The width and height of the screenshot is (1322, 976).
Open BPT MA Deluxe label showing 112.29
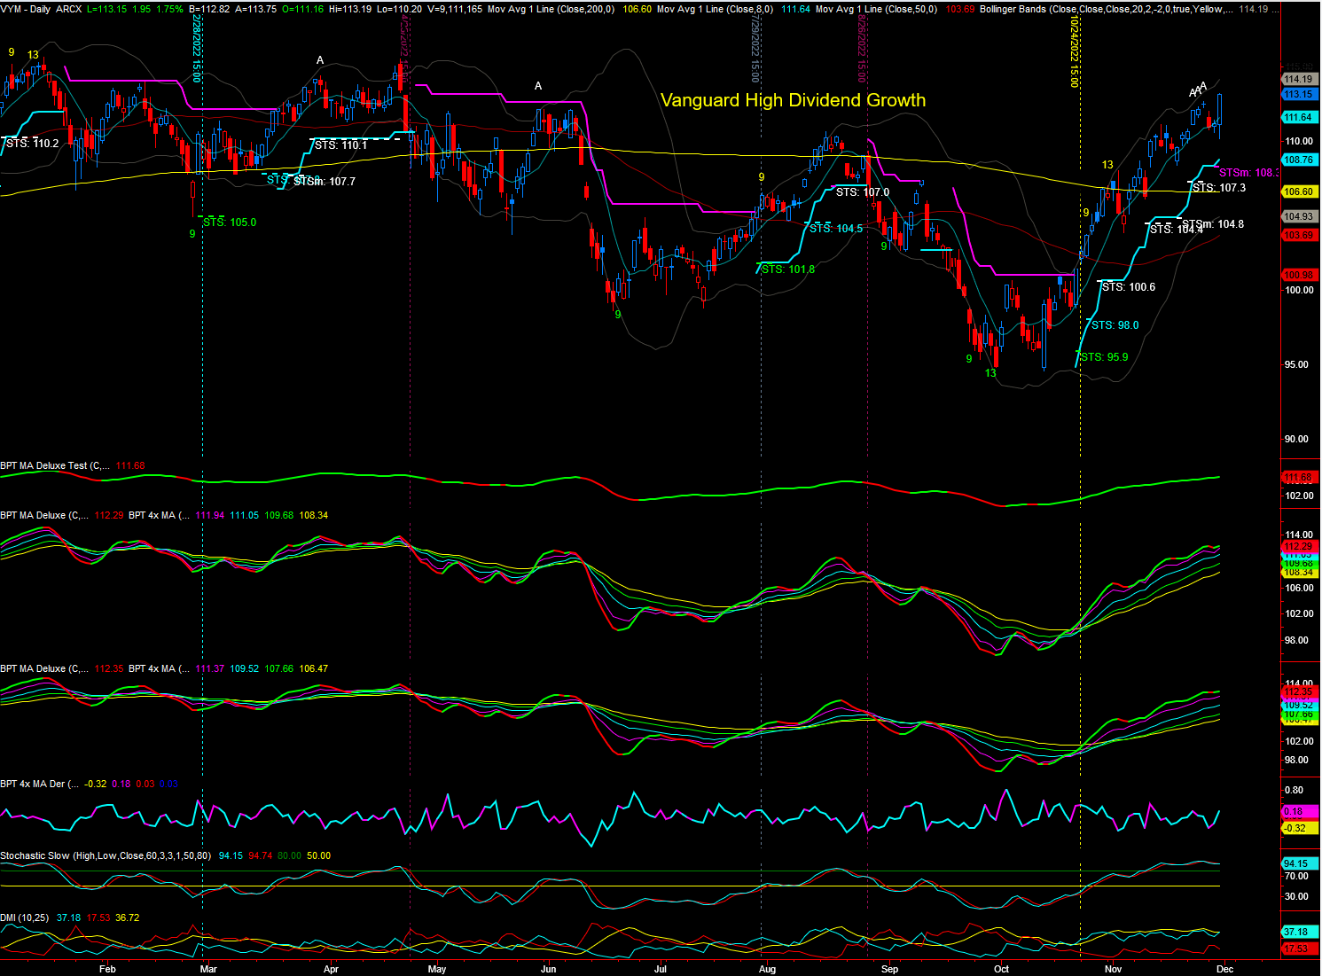click(x=45, y=515)
